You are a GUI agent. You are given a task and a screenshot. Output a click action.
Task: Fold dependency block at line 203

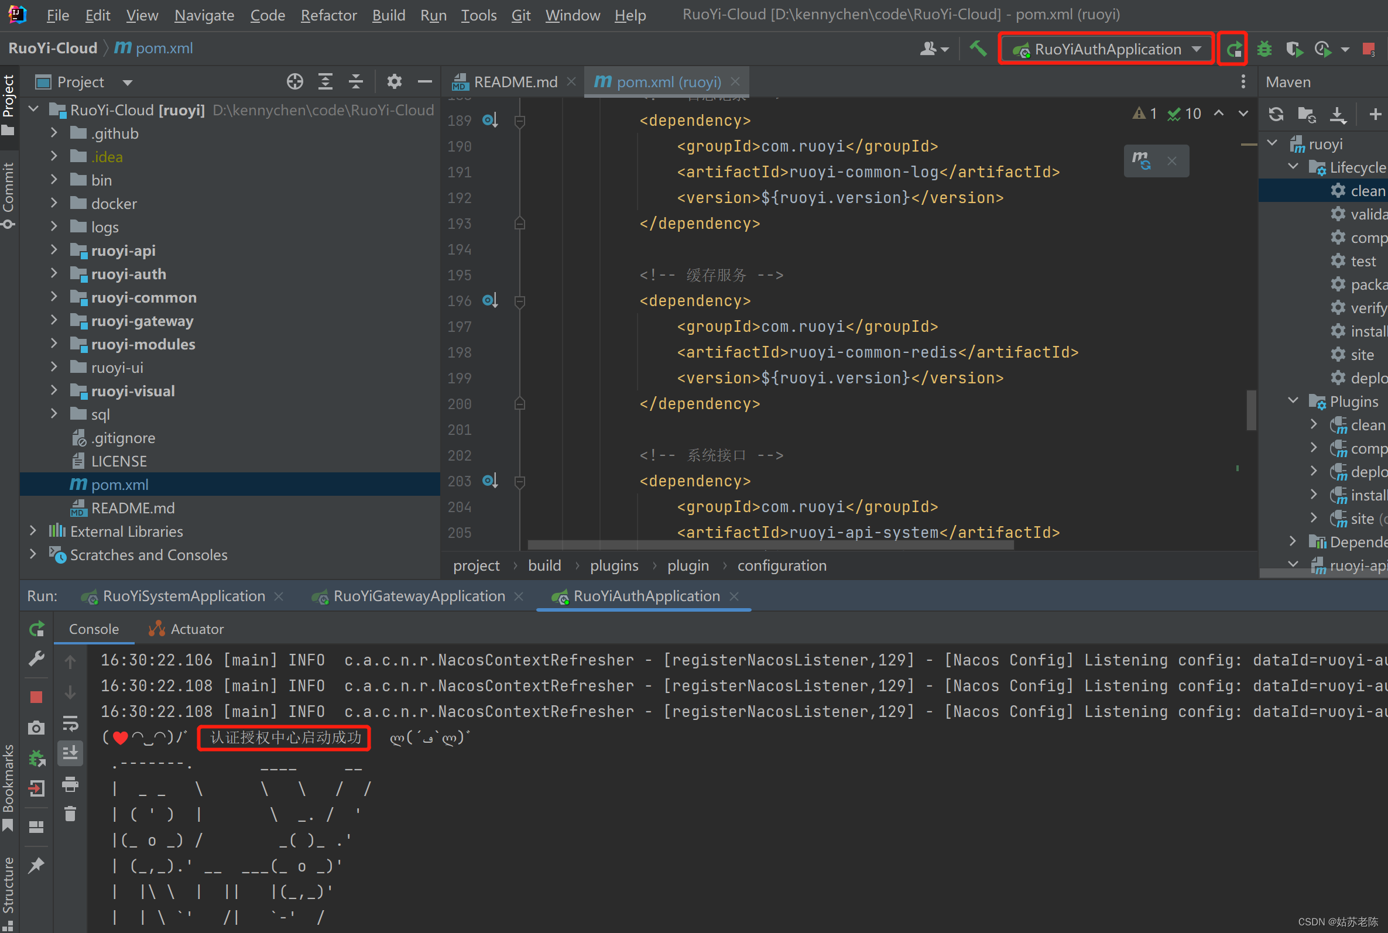pos(519,481)
